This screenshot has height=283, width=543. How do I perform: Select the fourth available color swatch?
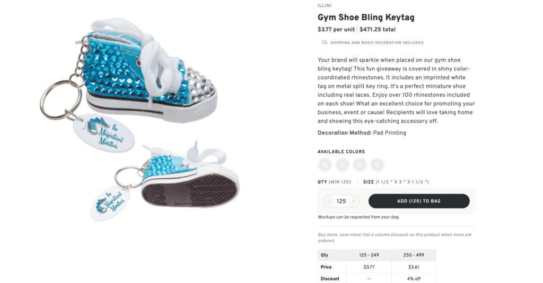click(377, 165)
